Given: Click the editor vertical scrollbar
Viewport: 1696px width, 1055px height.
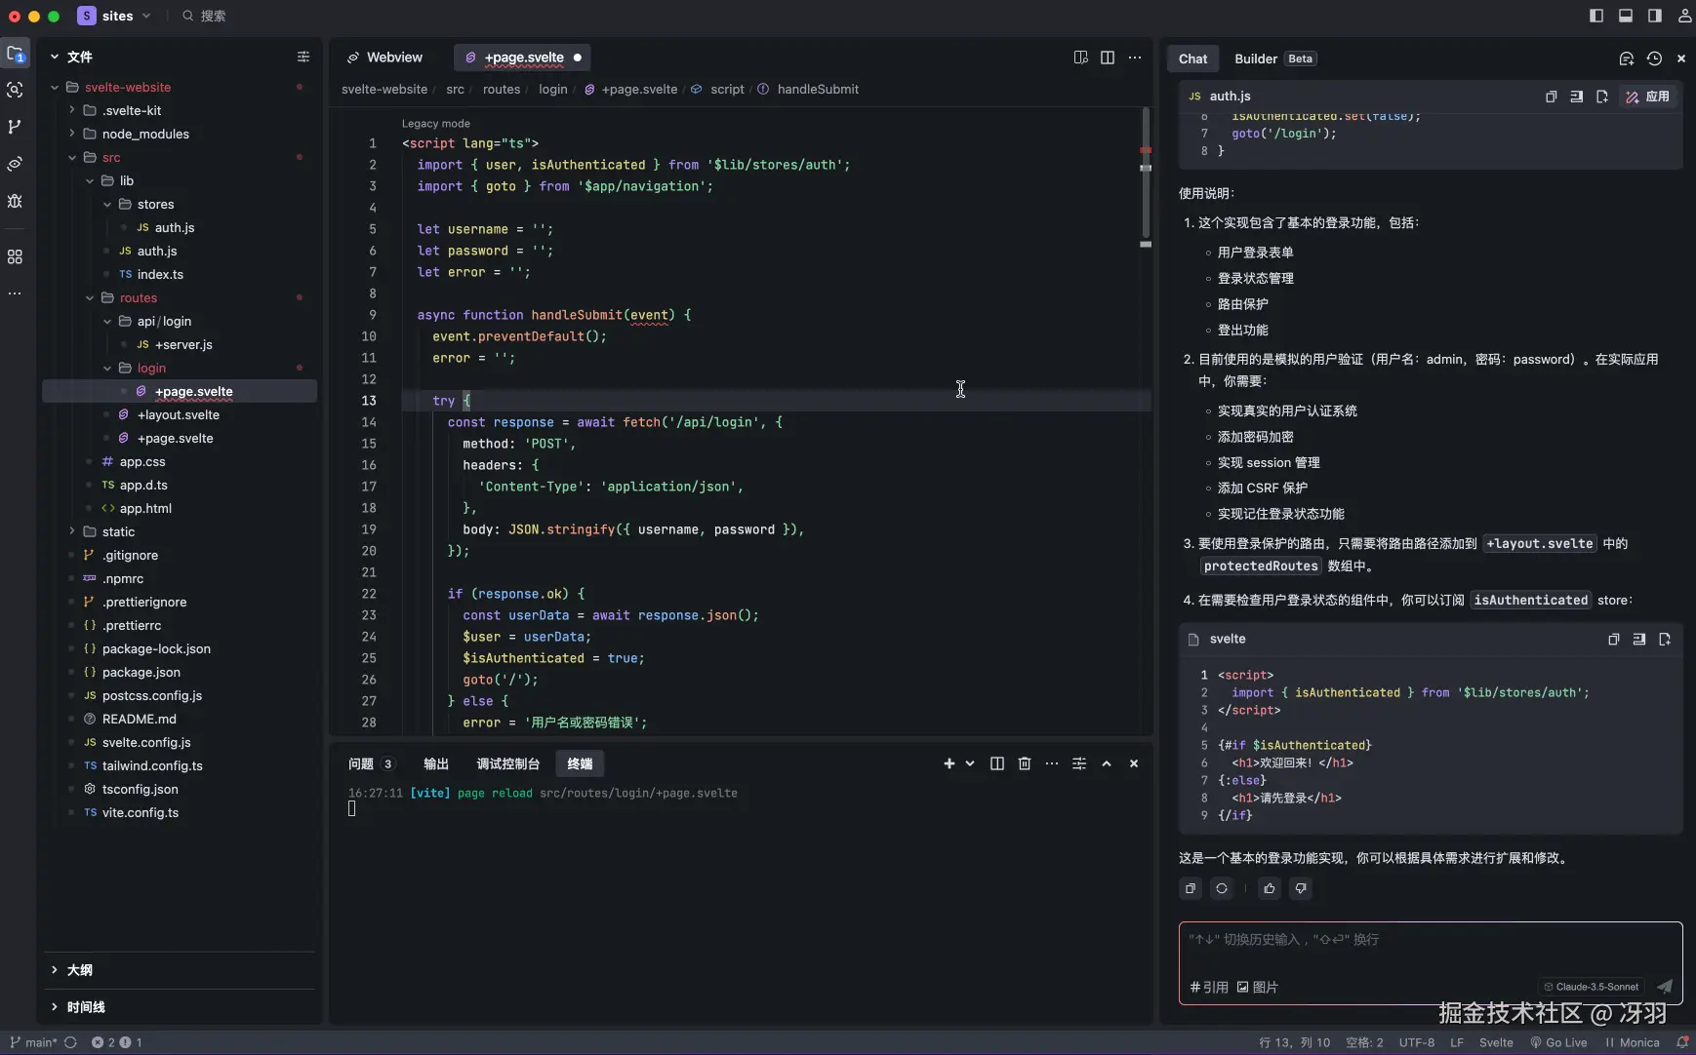Looking at the screenshot, I should tap(1146, 171).
